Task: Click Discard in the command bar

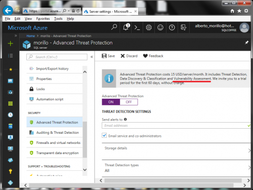Action: (129, 56)
